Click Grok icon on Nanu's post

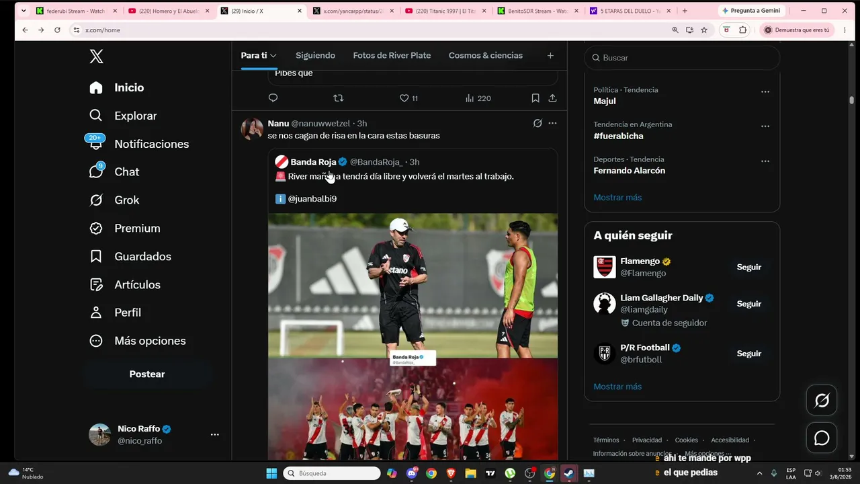[537, 123]
